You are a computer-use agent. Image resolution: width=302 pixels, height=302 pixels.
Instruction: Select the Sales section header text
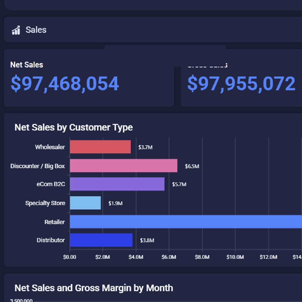tap(36, 30)
